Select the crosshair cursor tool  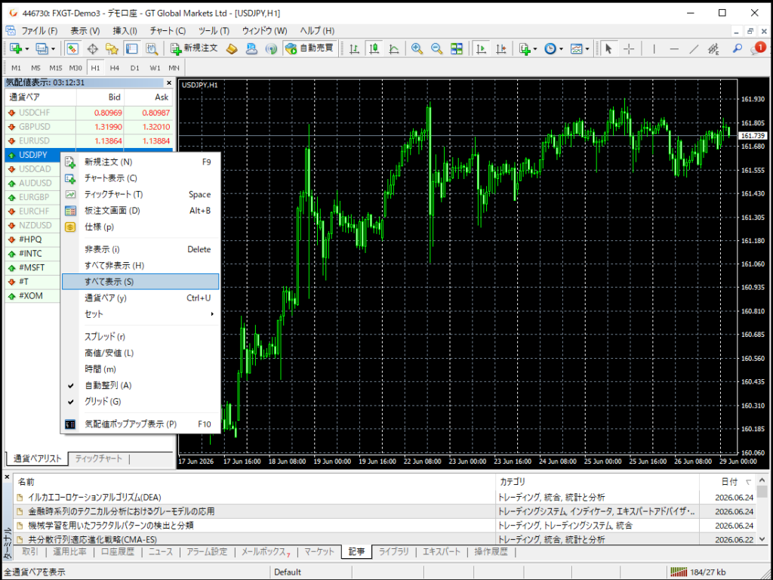click(x=629, y=48)
